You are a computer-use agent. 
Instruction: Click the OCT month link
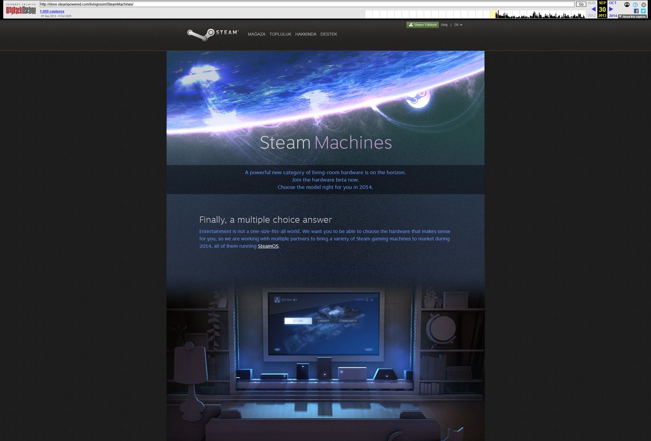613,3
